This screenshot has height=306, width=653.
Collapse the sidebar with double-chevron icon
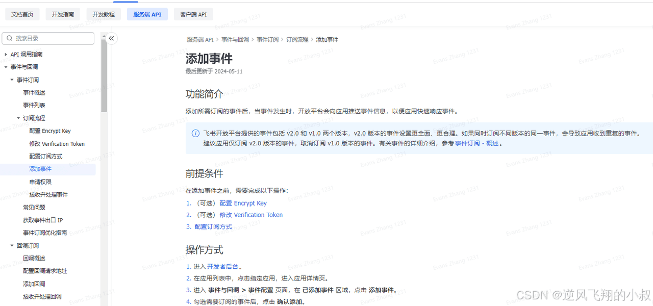coord(111,38)
